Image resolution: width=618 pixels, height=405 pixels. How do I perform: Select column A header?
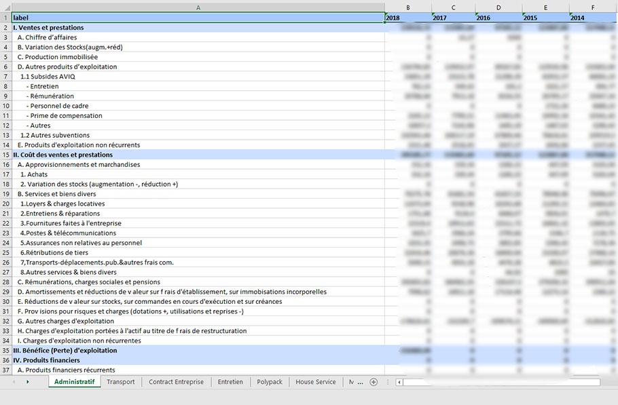198,7
